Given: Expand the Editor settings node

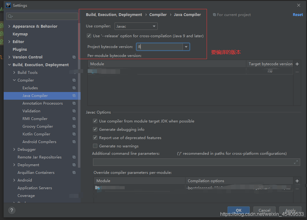Looking at the screenshot, I should [9, 42].
